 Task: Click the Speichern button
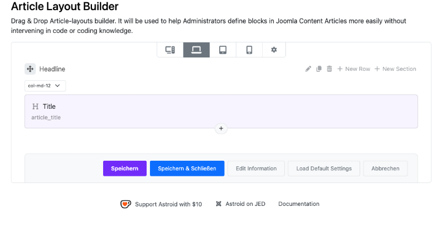click(x=125, y=169)
